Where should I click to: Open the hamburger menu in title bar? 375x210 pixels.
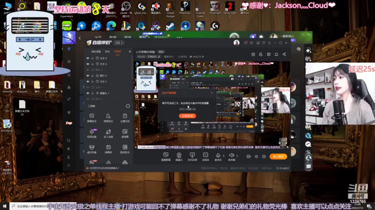tap(269, 43)
